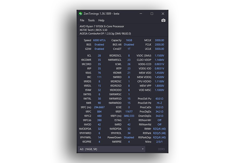Click the camera screenshot icon
This screenshot has width=245, height=163.
coord(163,20)
